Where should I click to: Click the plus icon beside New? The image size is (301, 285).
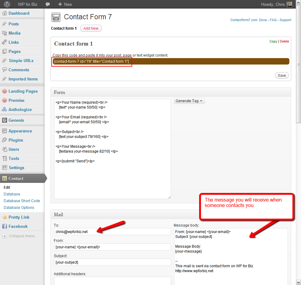[60, 4]
